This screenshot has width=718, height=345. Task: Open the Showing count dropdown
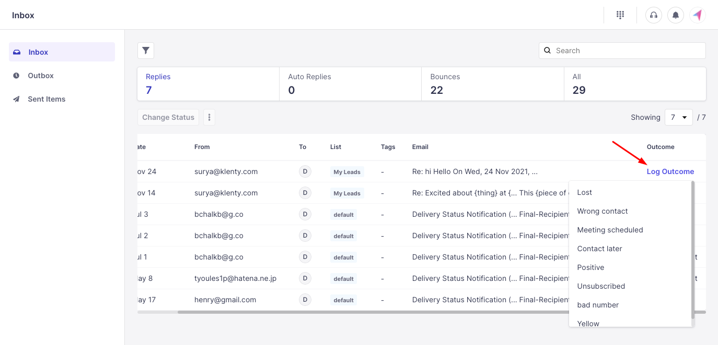click(x=678, y=117)
